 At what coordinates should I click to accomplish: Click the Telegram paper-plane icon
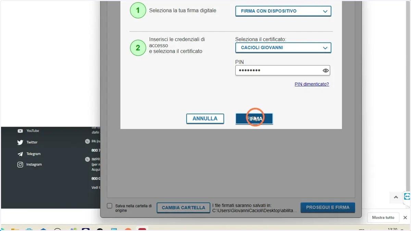[x=20, y=154]
